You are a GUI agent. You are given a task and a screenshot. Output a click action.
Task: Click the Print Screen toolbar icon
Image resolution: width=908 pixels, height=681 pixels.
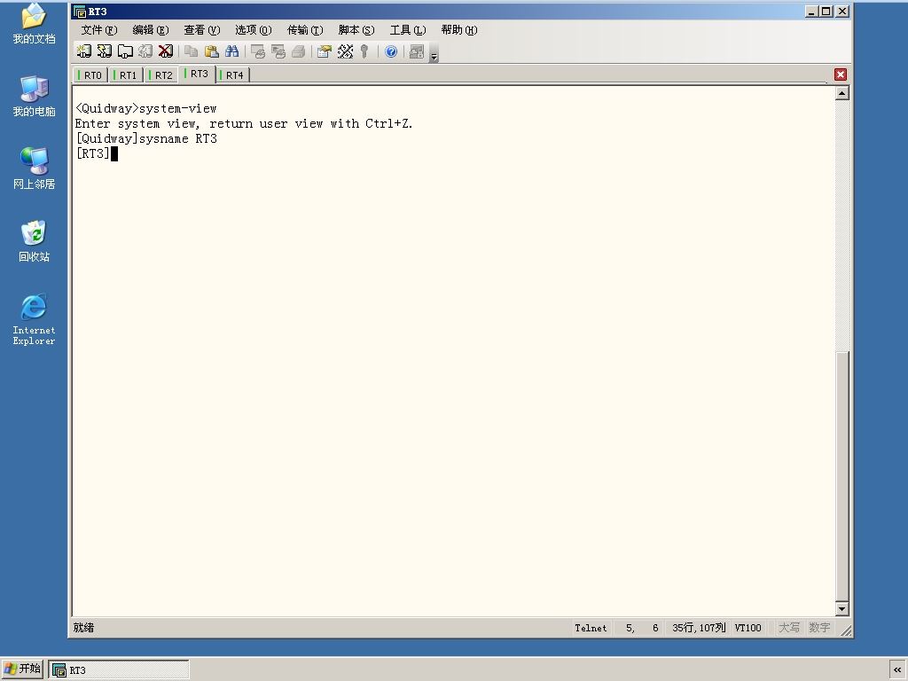[x=258, y=51]
